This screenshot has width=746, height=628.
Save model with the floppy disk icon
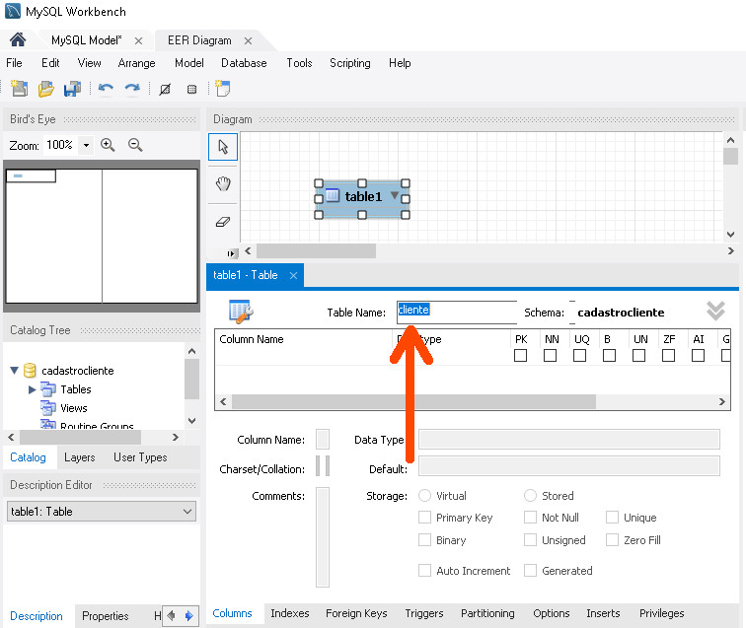72,89
